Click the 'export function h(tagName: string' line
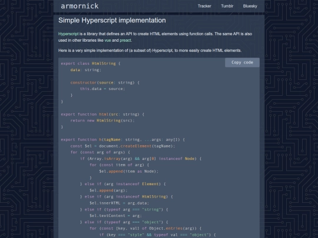Viewport: 318px width, 238px height. (123, 140)
